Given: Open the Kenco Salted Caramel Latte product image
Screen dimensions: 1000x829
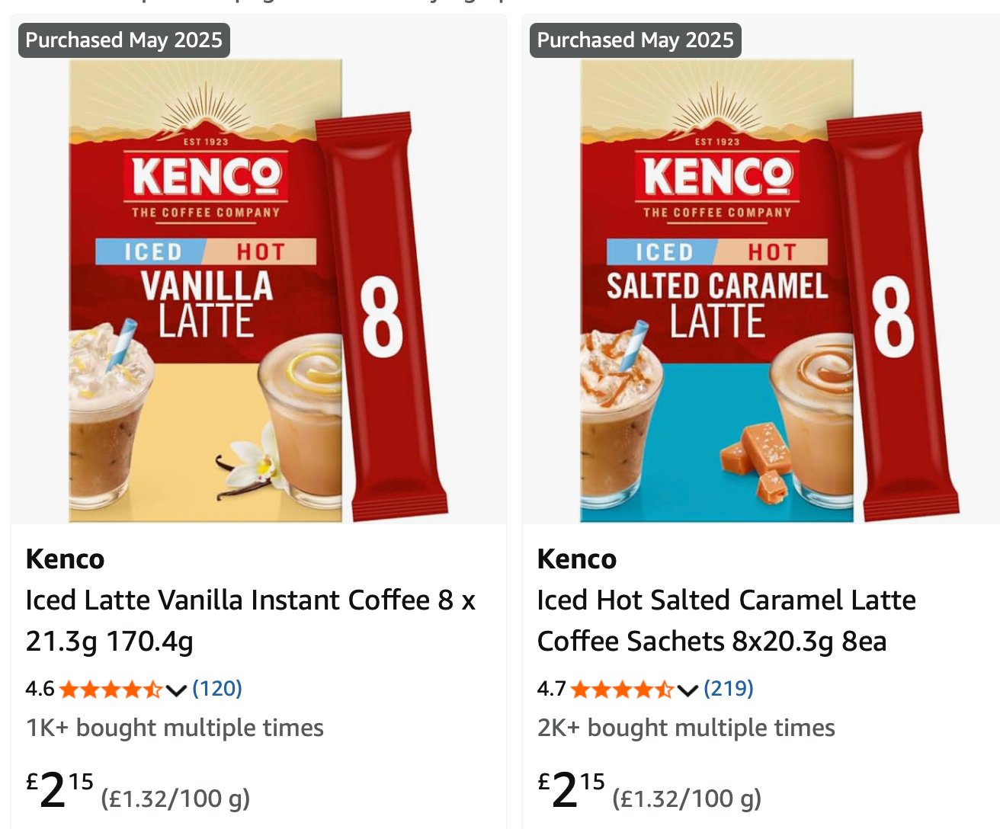Looking at the screenshot, I should point(770,291).
